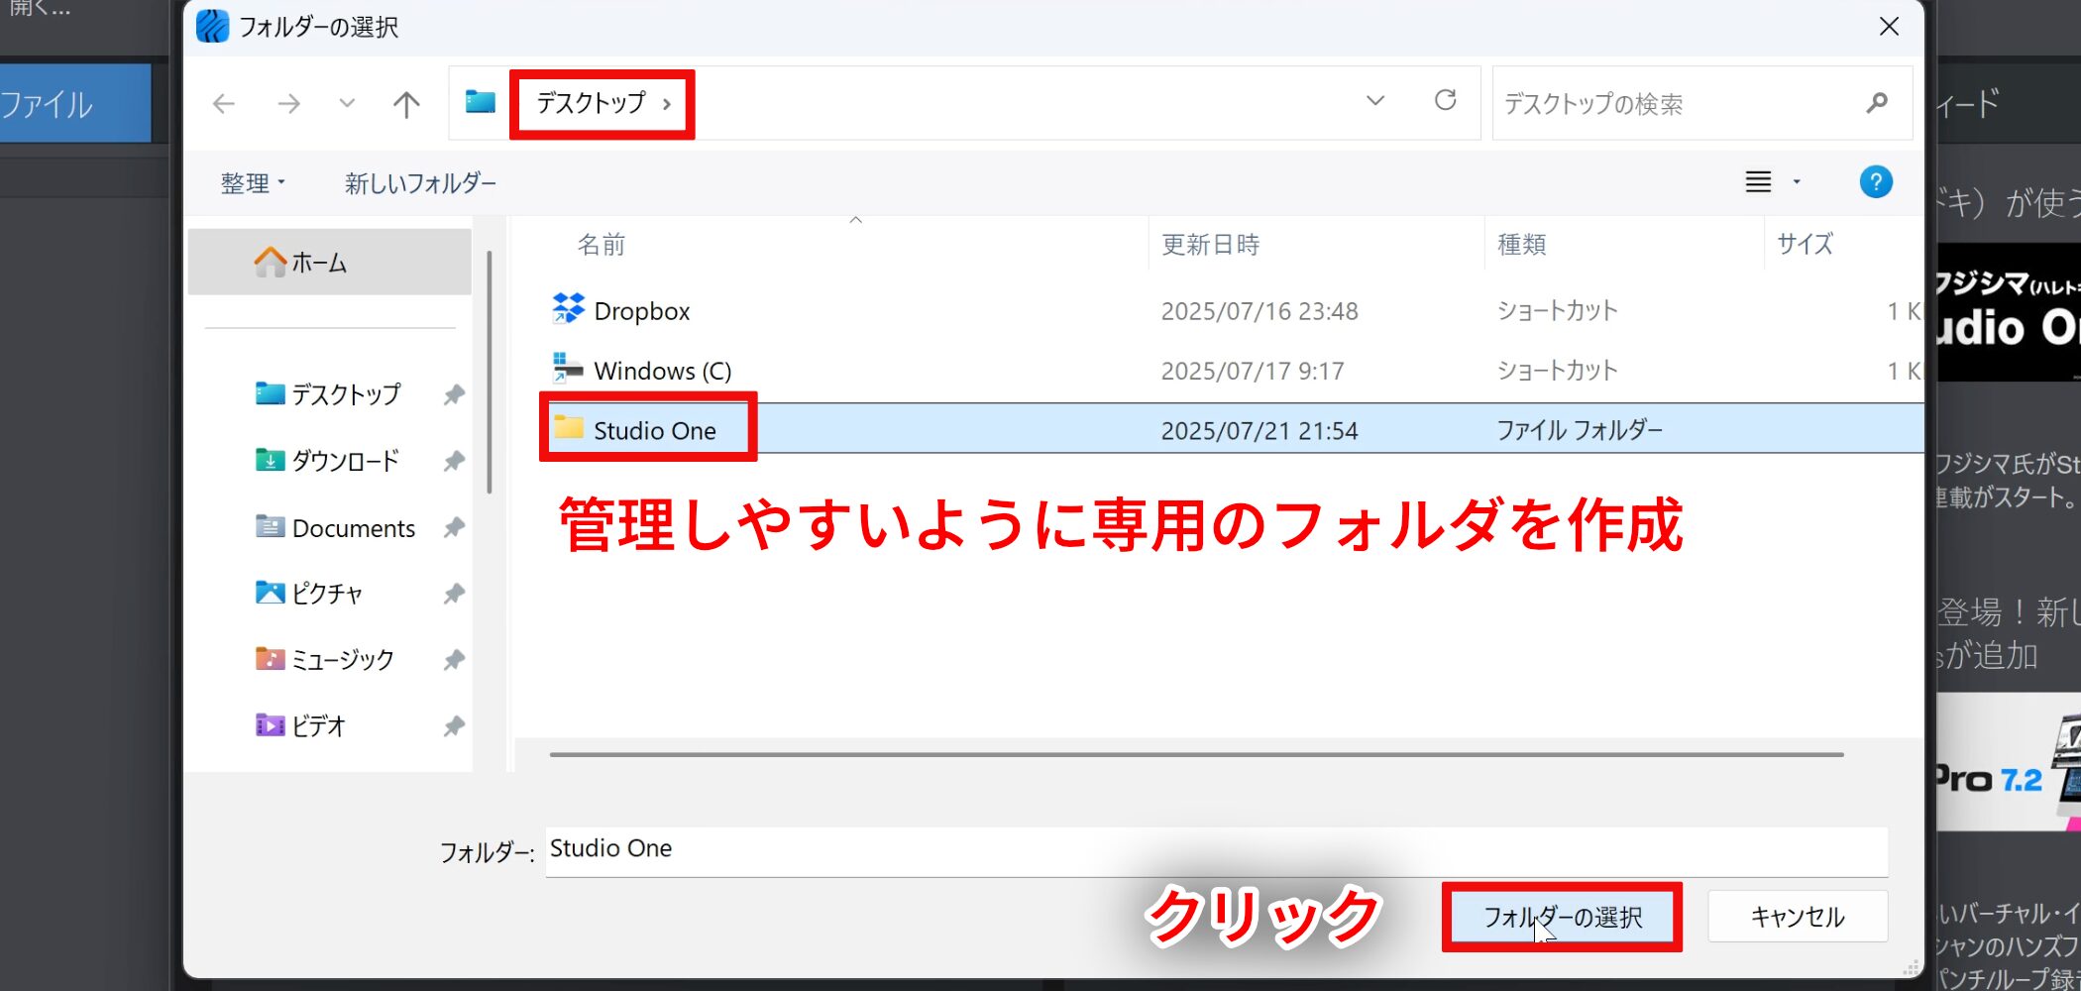This screenshot has height=991, width=2081.
Task: Go up one folder level
Action: pos(406,104)
